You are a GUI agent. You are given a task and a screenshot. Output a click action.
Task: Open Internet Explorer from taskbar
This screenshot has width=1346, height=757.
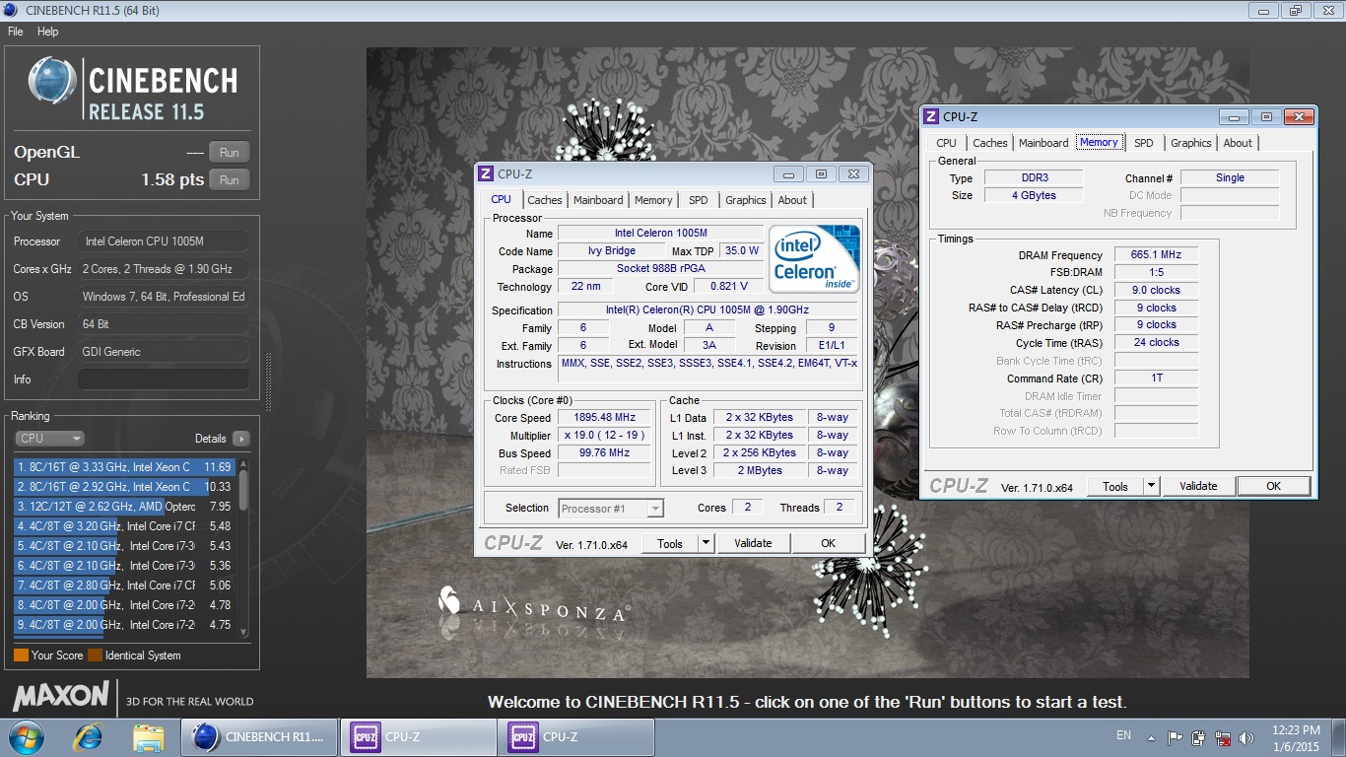tap(88, 737)
